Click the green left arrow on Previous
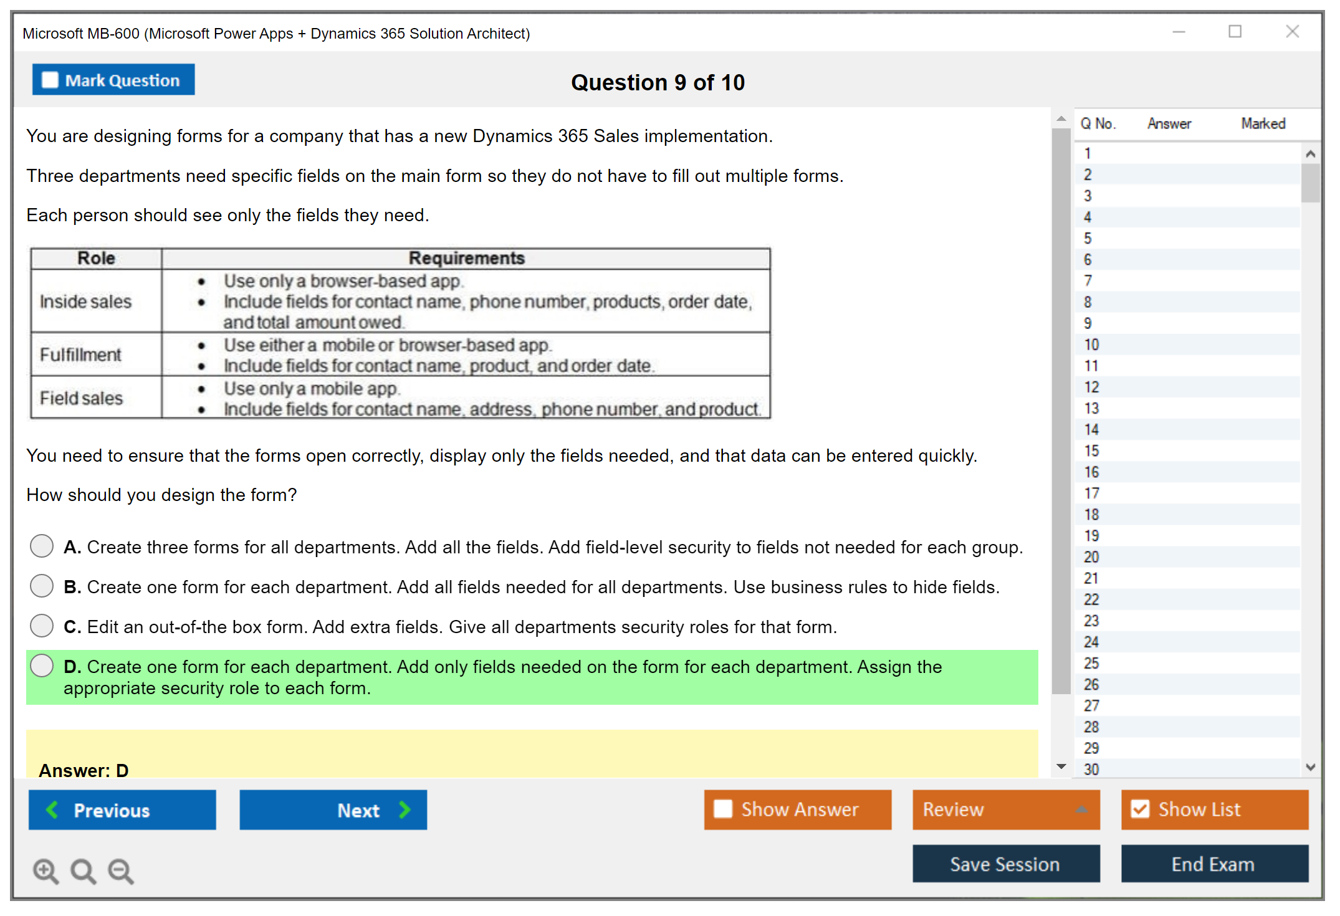This screenshot has width=1340, height=916. tap(52, 809)
